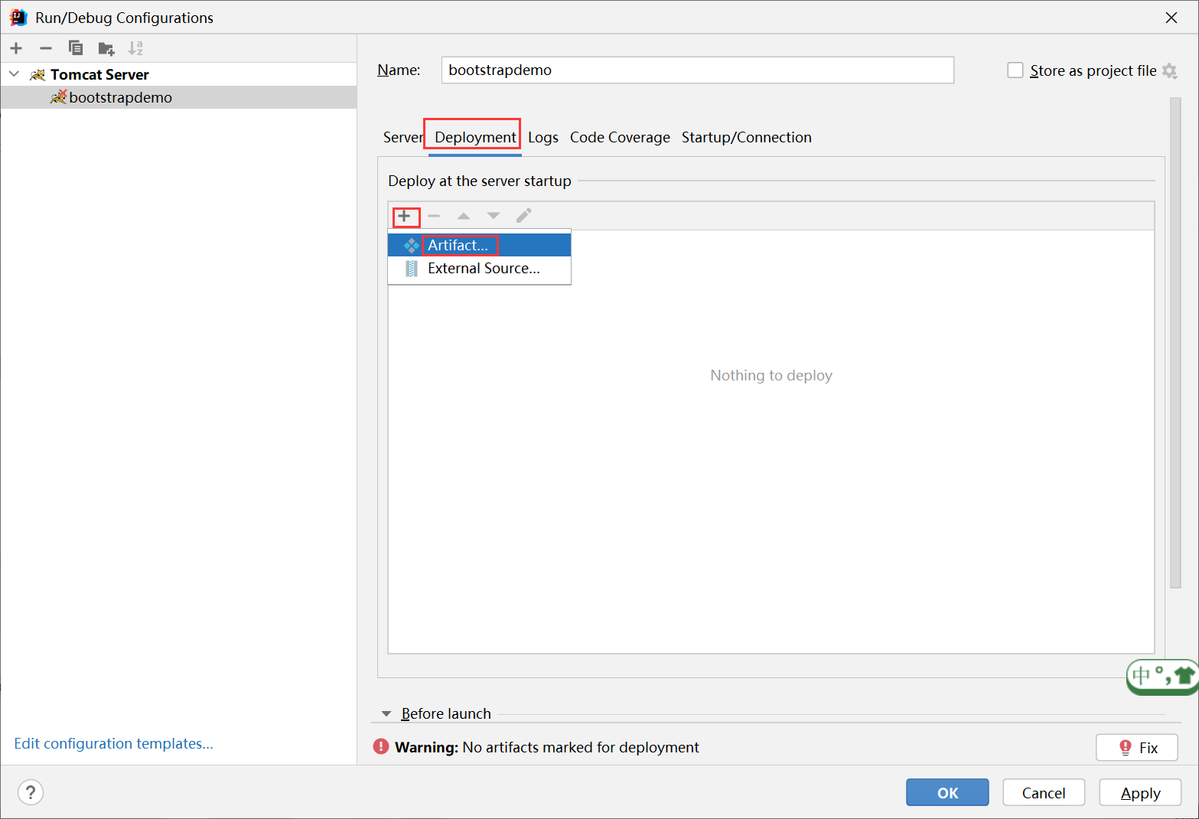Open store-as-project-file gear settings

click(1169, 70)
